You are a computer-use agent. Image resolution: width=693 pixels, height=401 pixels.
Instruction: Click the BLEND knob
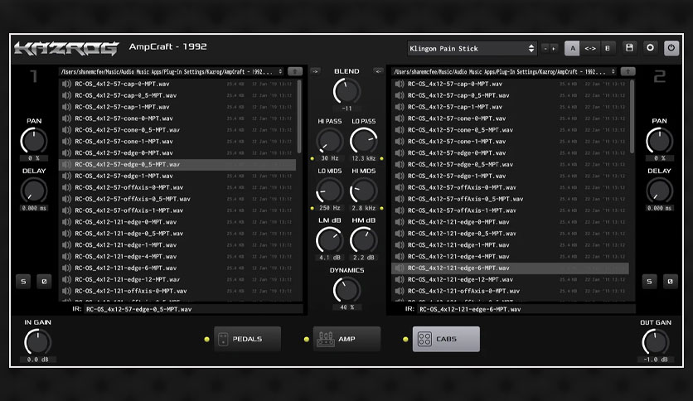tap(346, 91)
